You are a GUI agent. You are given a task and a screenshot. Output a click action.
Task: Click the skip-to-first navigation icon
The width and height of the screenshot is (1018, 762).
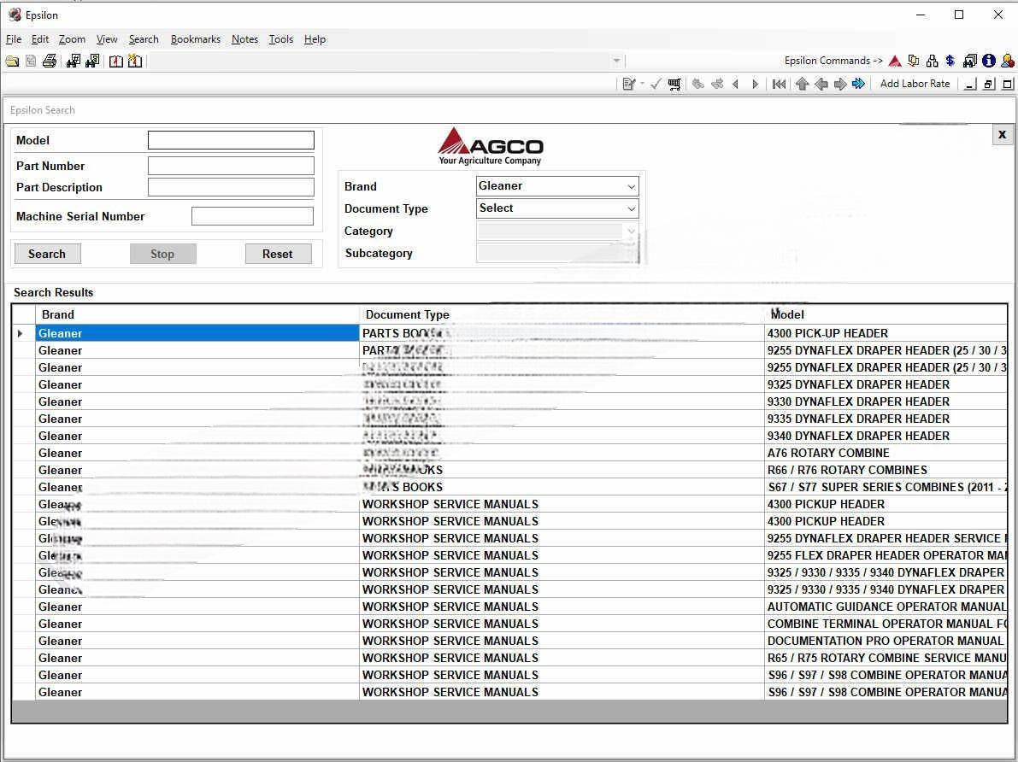779,84
